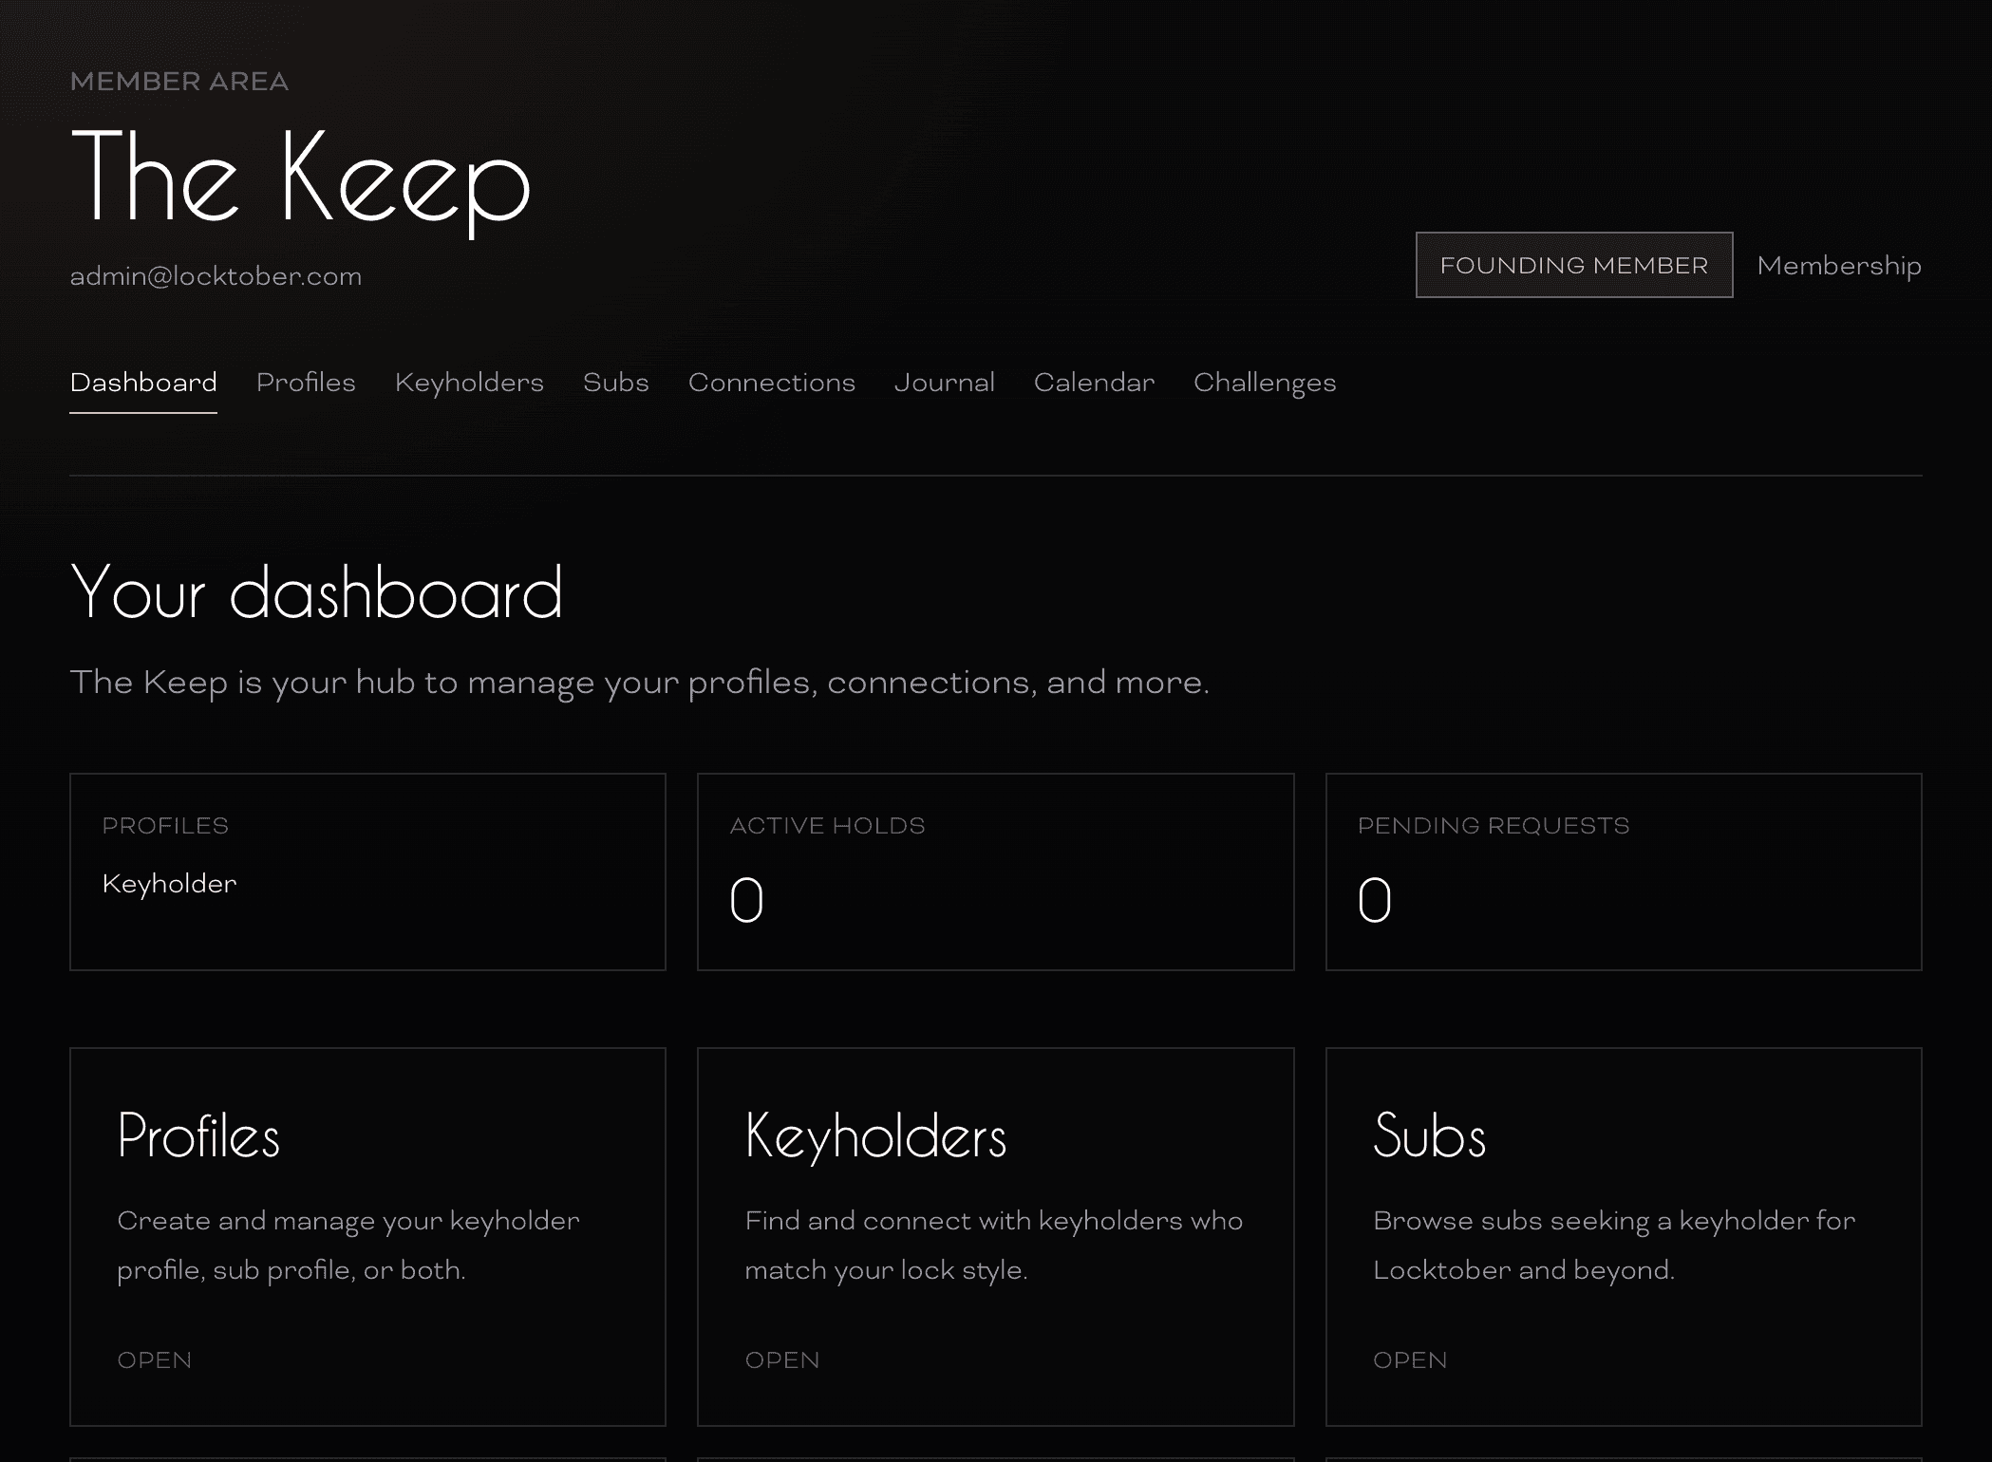View the Journal tab

[x=945, y=383]
